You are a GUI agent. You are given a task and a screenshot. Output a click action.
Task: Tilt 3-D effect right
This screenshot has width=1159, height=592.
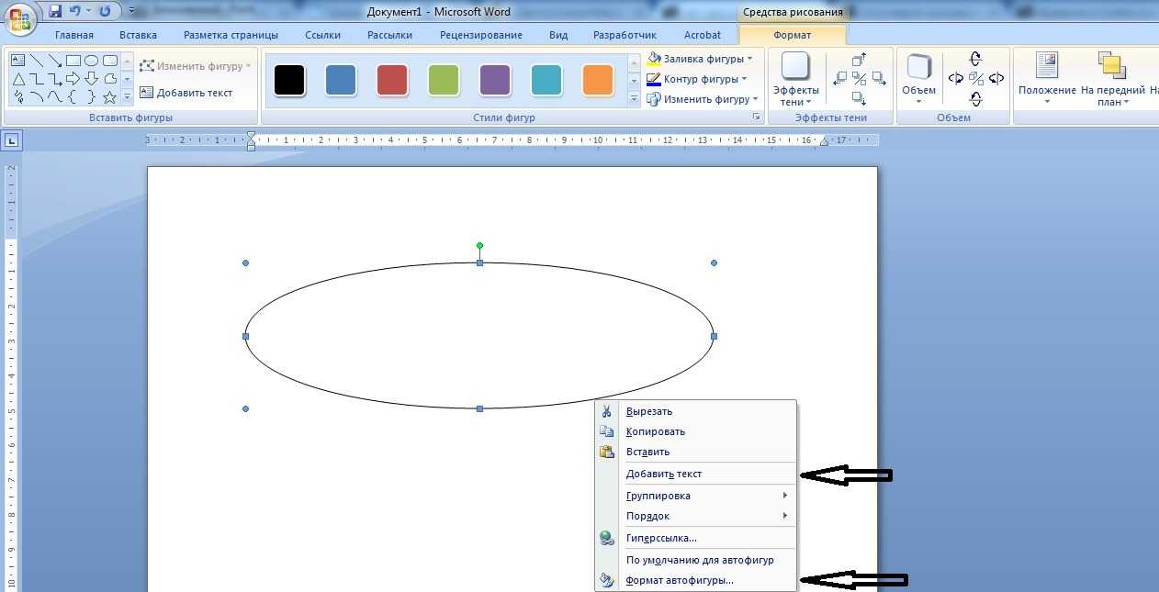pyautogui.click(x=996, y=79)
